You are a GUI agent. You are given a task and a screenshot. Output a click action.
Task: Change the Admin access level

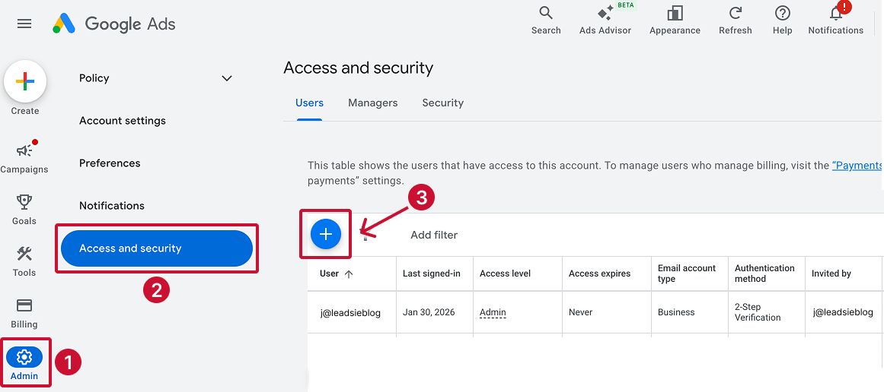[493, 312]
